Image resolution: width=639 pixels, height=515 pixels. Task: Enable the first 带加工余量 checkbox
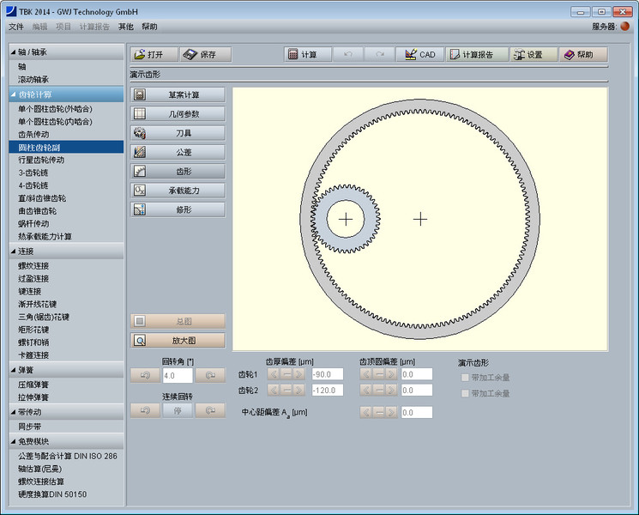click(x=466, y=378)
